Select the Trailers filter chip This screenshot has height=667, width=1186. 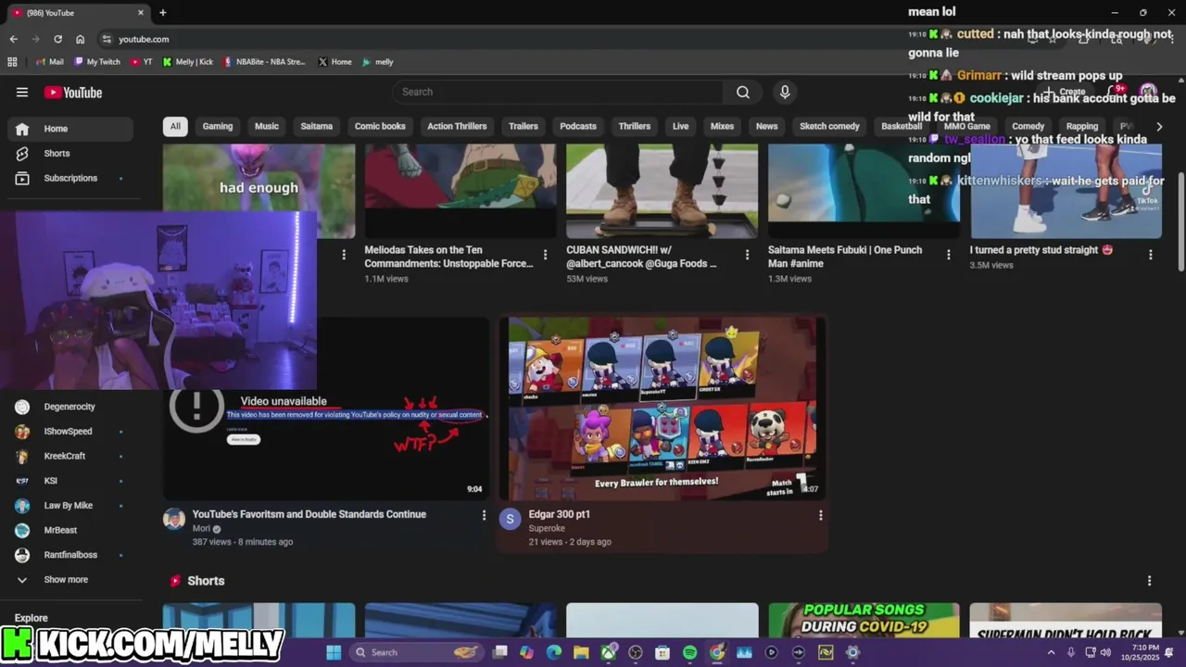pos(524,126)
